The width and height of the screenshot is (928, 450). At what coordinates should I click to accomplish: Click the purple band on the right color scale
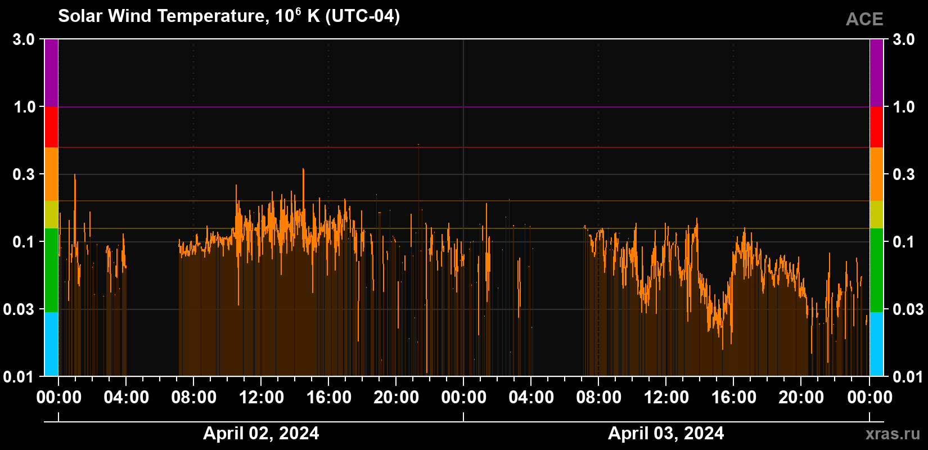(x=876, y=73)
